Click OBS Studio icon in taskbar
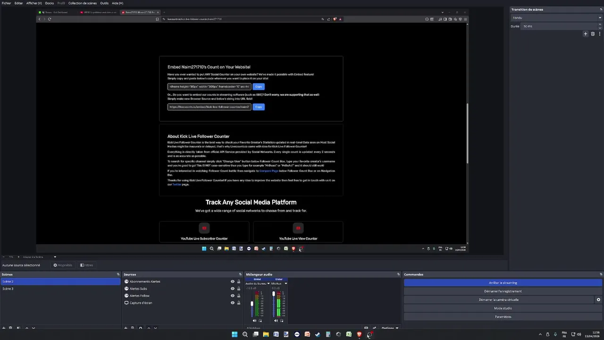 pyautogui.click(x=369, y=334)
